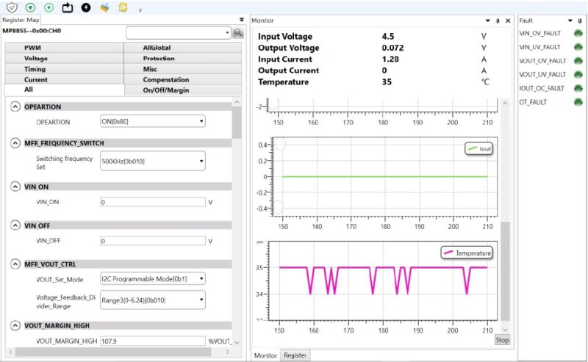Select the Compenstation category tab
The height and width of the screenshot is (362, 588).
183,79
